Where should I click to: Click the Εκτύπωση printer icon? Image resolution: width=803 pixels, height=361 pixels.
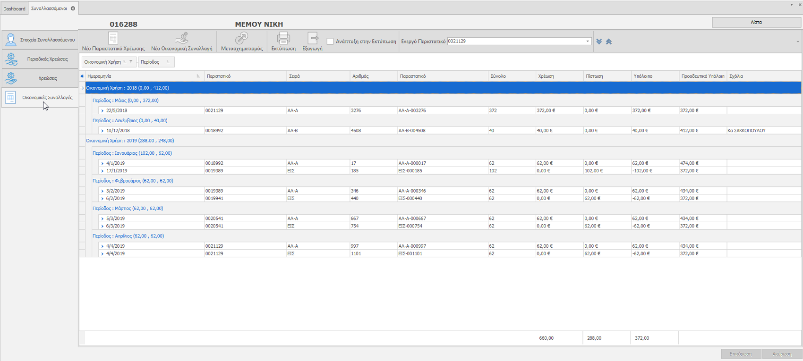coord(283,38)
